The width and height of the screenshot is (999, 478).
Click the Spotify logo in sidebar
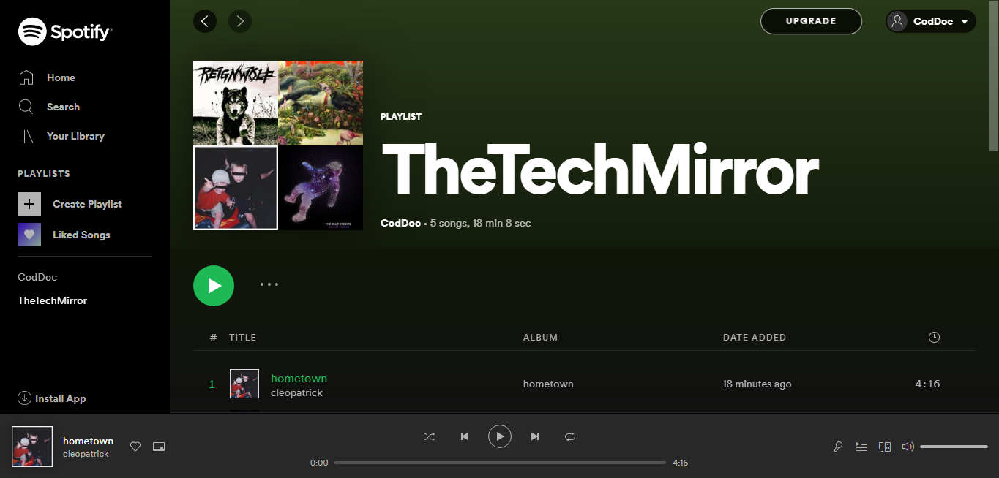pyautogui.click(x=64, y=31)
